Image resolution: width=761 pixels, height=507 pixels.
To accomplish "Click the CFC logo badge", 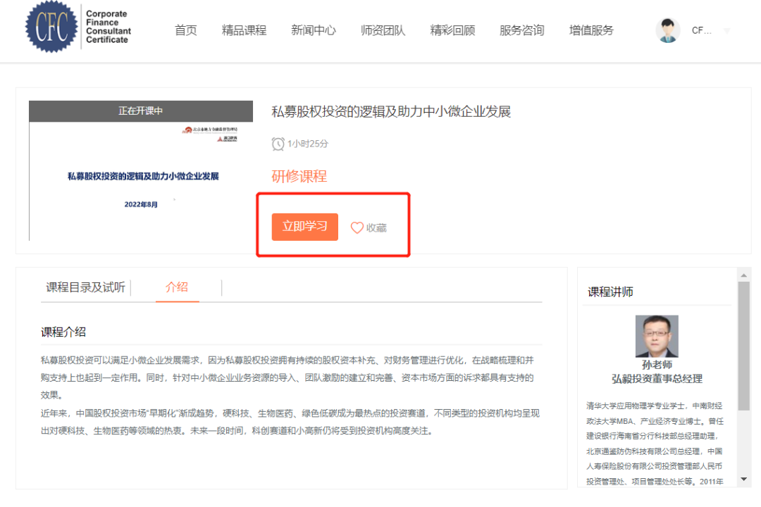I will [51, 26].
